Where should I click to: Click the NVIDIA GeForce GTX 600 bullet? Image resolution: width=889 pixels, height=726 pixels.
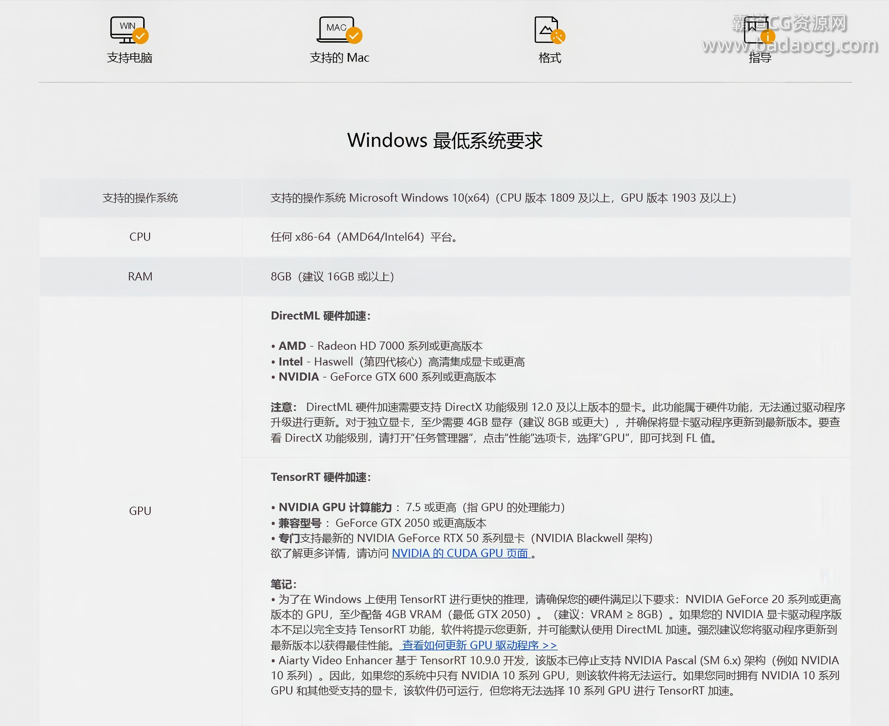pyautogui.click(x=383, y=377)
